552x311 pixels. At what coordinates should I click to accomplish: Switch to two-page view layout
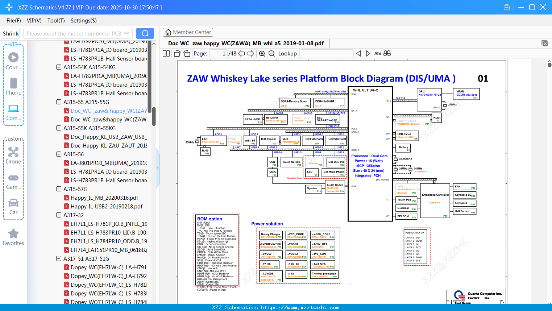pos(166,54)
